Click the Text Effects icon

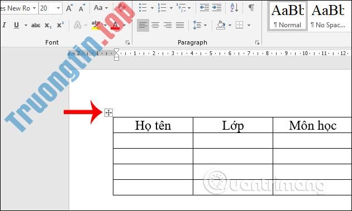point(78,25)
